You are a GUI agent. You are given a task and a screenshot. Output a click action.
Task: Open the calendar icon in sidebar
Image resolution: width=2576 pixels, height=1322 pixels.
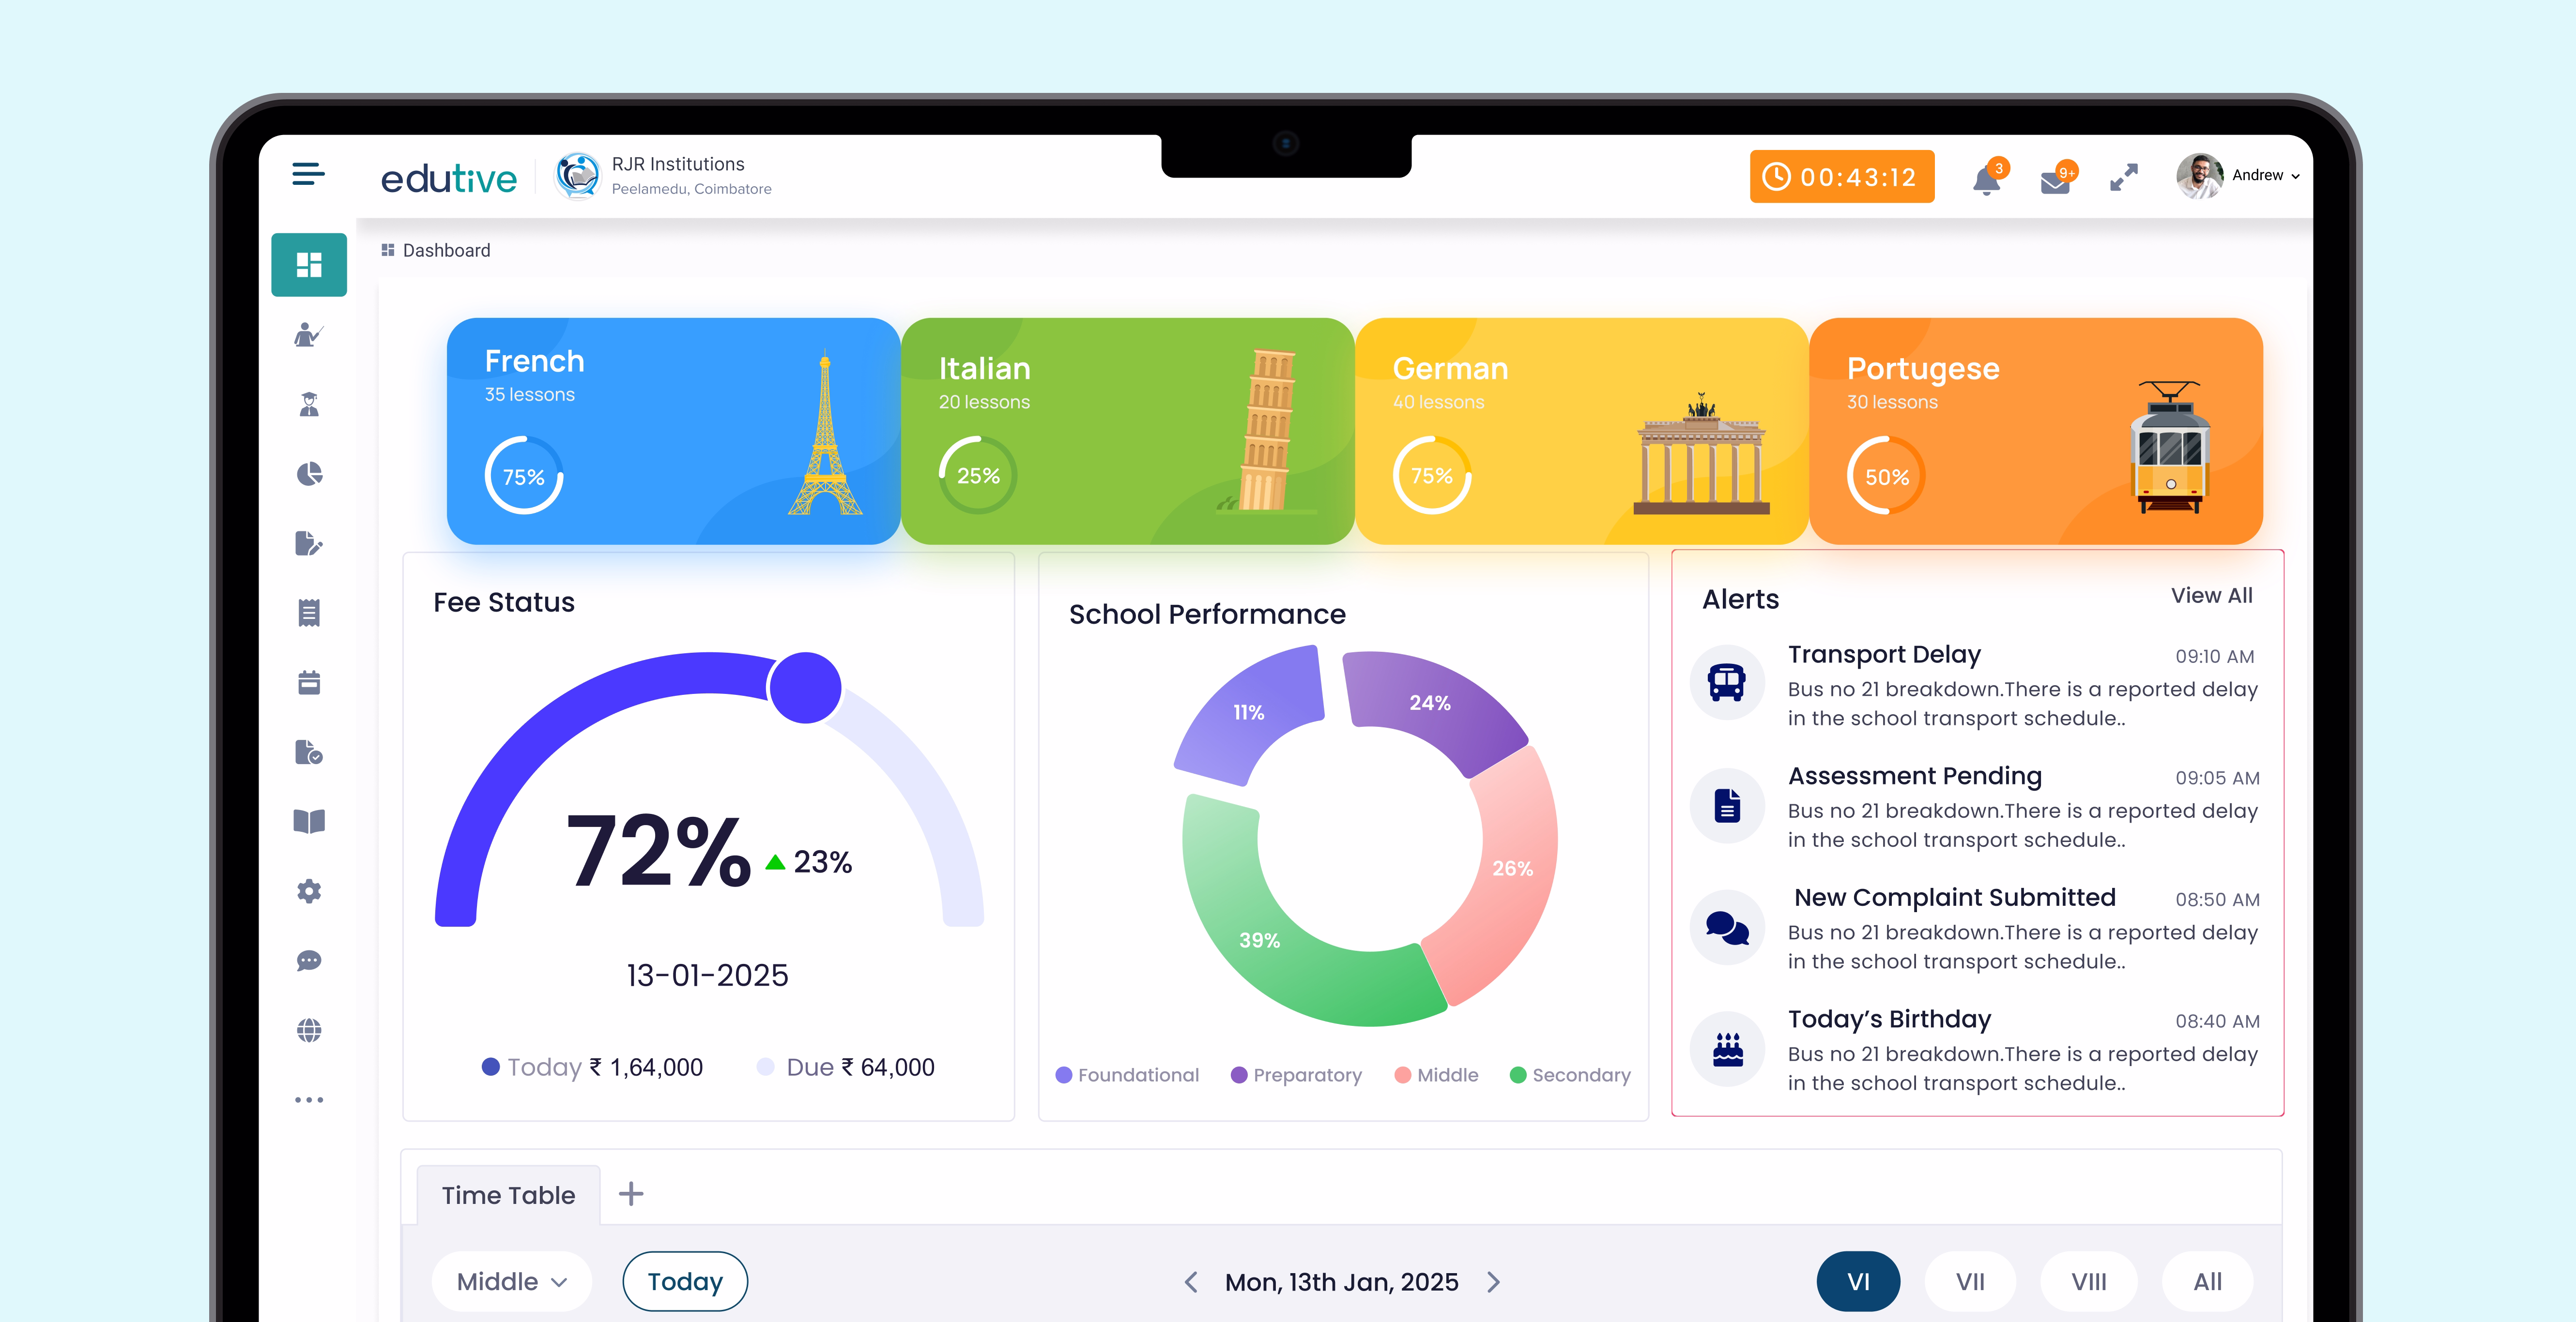(x=309, y=682)
